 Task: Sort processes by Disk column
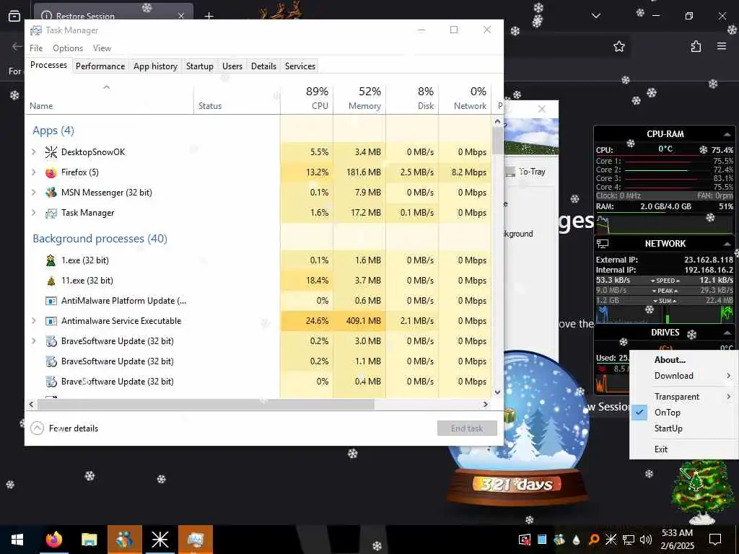pos(412,98)
